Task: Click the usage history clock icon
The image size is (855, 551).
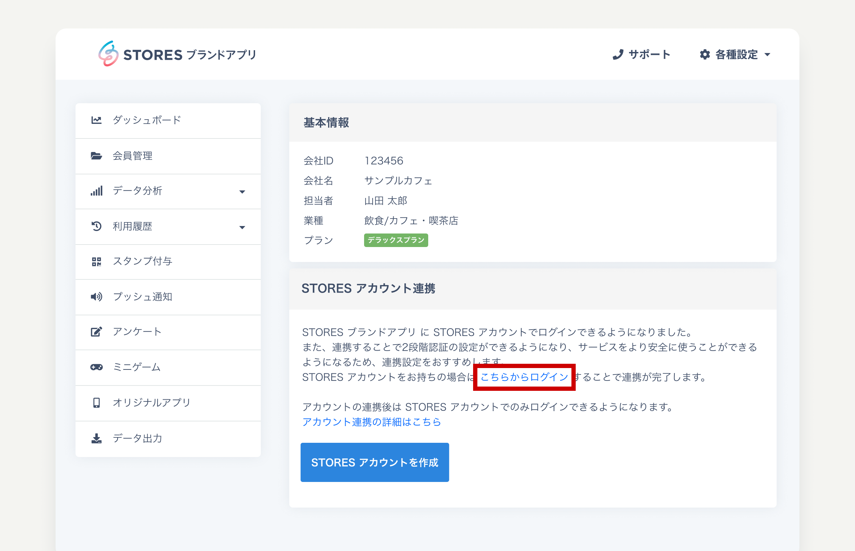Action: point(96,226)
